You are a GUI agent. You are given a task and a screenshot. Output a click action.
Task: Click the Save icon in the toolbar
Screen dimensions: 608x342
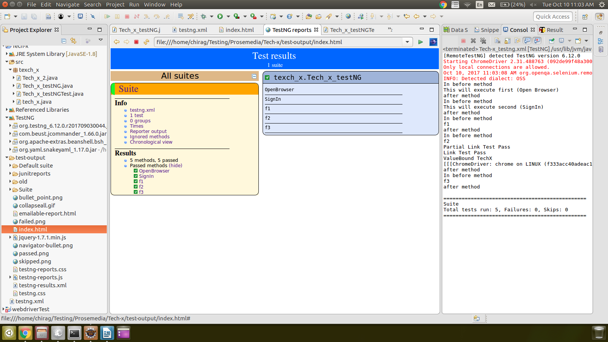pos(24,16)
